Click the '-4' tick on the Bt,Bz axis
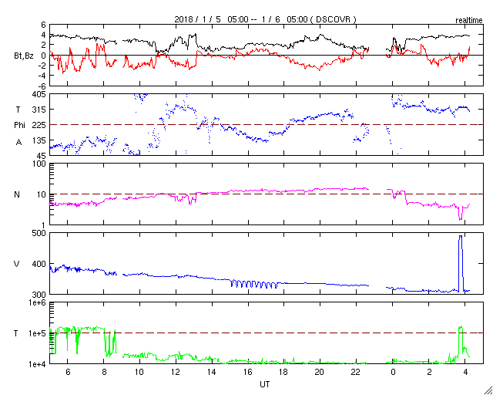493x395 pixels. point(42,76)
